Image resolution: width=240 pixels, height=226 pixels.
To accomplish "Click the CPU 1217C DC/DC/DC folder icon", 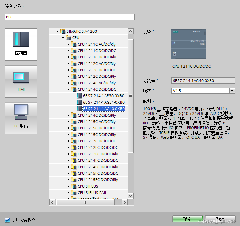I will click(x=74, y=141).
